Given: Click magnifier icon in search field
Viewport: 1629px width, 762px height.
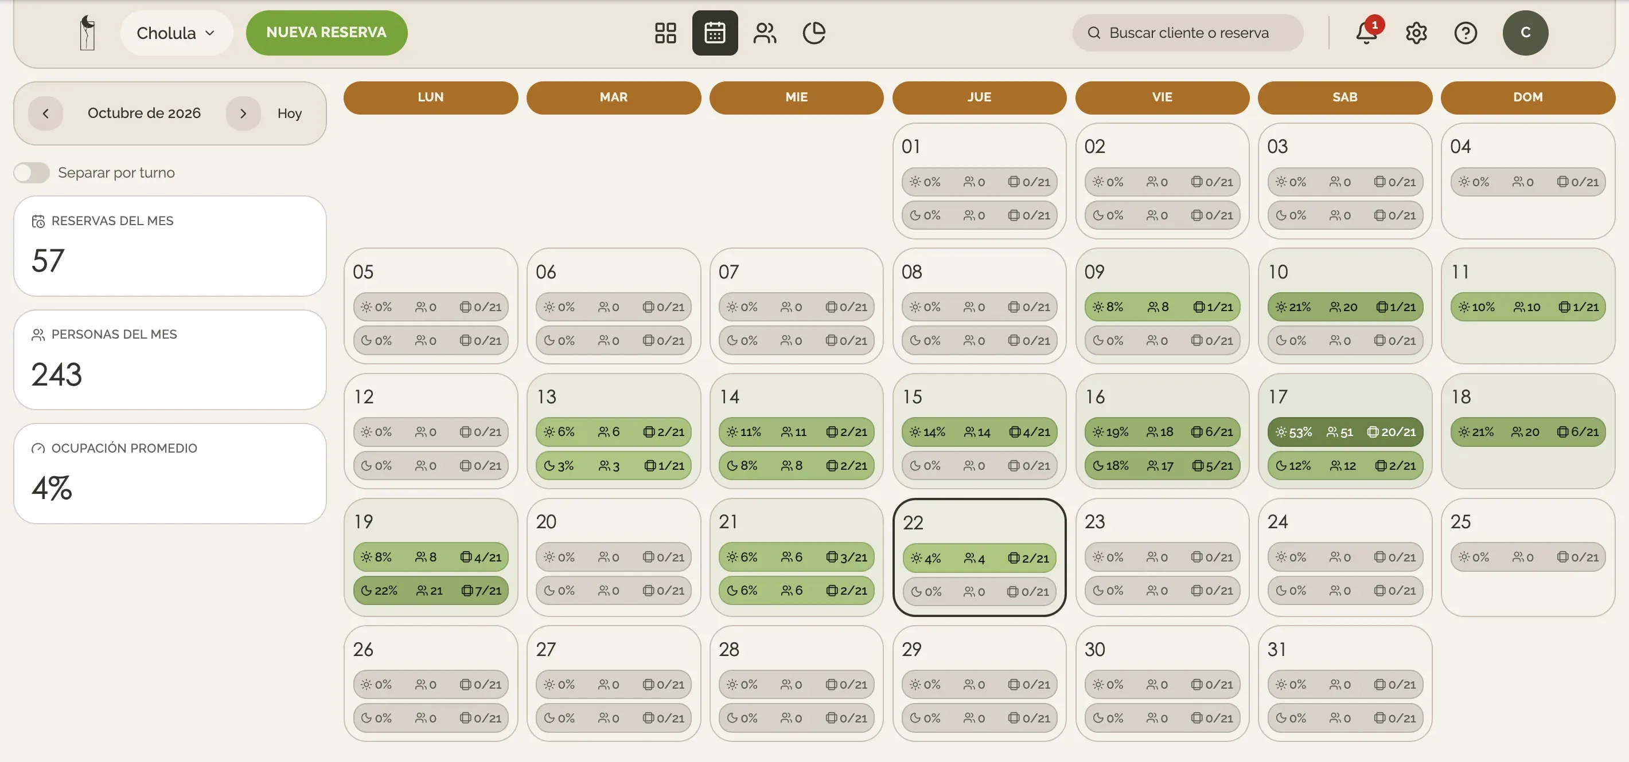Looking at the screenshot, I should tap(1094, 33).
